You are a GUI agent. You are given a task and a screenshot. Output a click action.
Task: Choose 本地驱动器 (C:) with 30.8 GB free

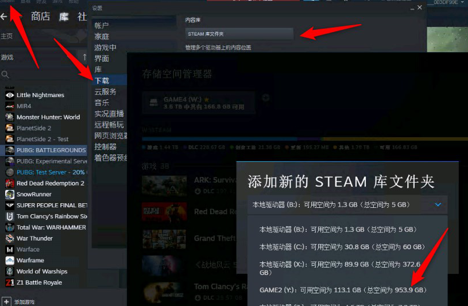[x=342, y=247]
